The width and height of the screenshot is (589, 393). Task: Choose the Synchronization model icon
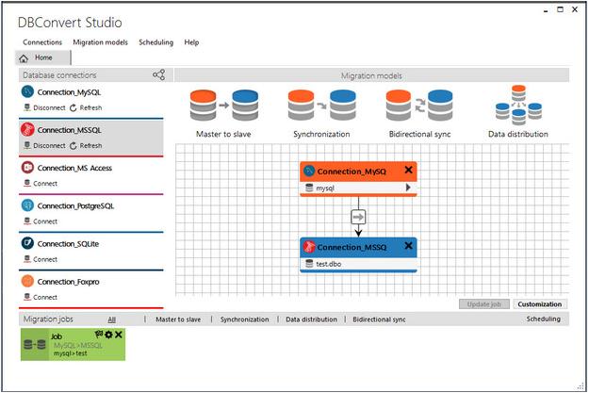pos(319,106)
